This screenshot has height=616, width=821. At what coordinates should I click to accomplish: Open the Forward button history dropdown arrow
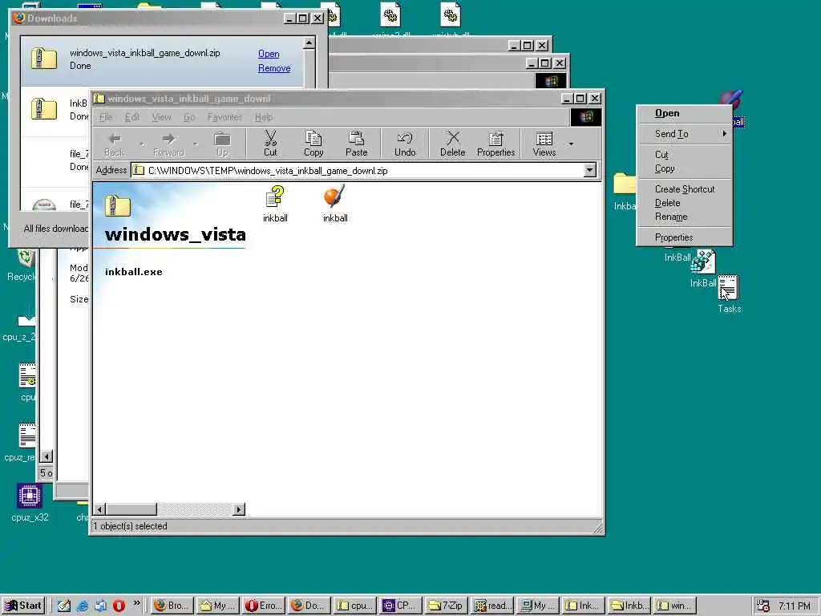coord(196,144)
